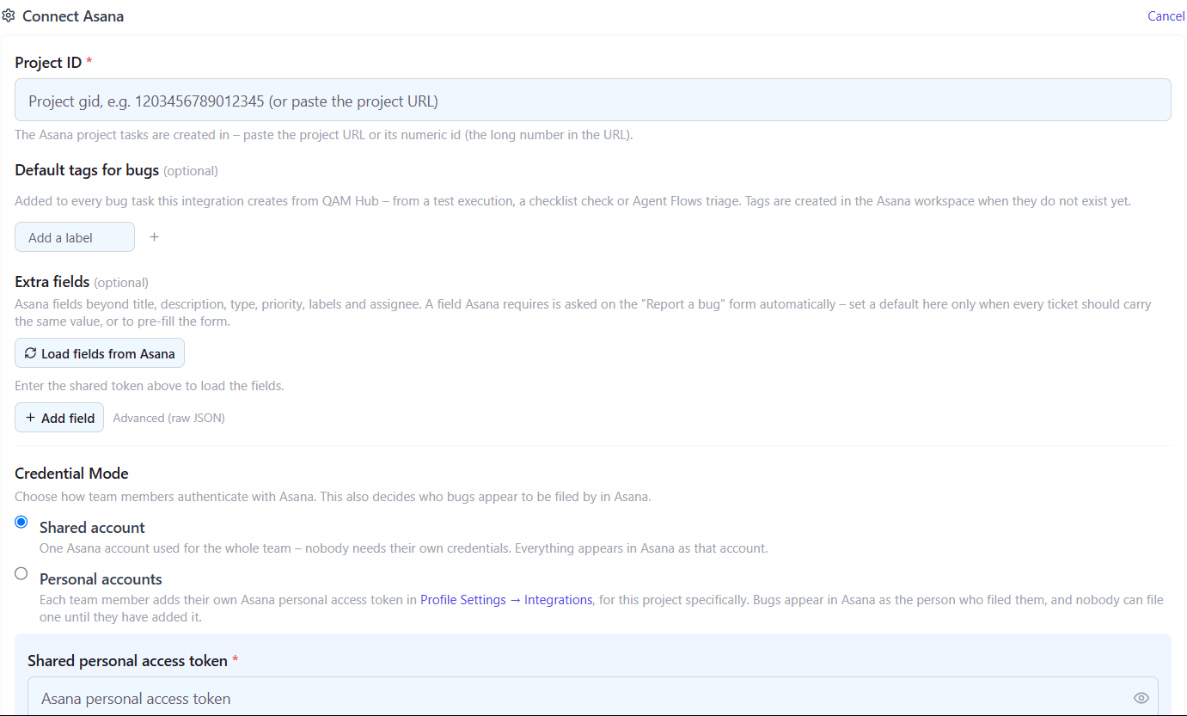Click the Project ID label
This screenshot has width=1187, height=716.
[x=48, y=63]
